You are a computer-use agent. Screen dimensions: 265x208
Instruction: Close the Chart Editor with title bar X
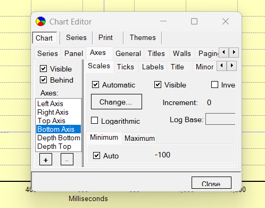click(226, 21)
